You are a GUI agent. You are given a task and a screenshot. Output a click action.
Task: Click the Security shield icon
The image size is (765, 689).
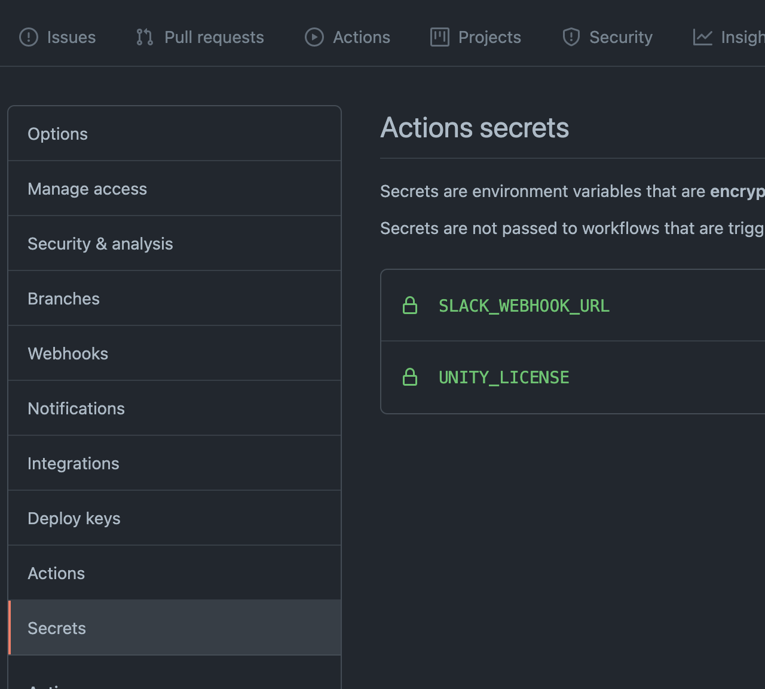[571, 37]
